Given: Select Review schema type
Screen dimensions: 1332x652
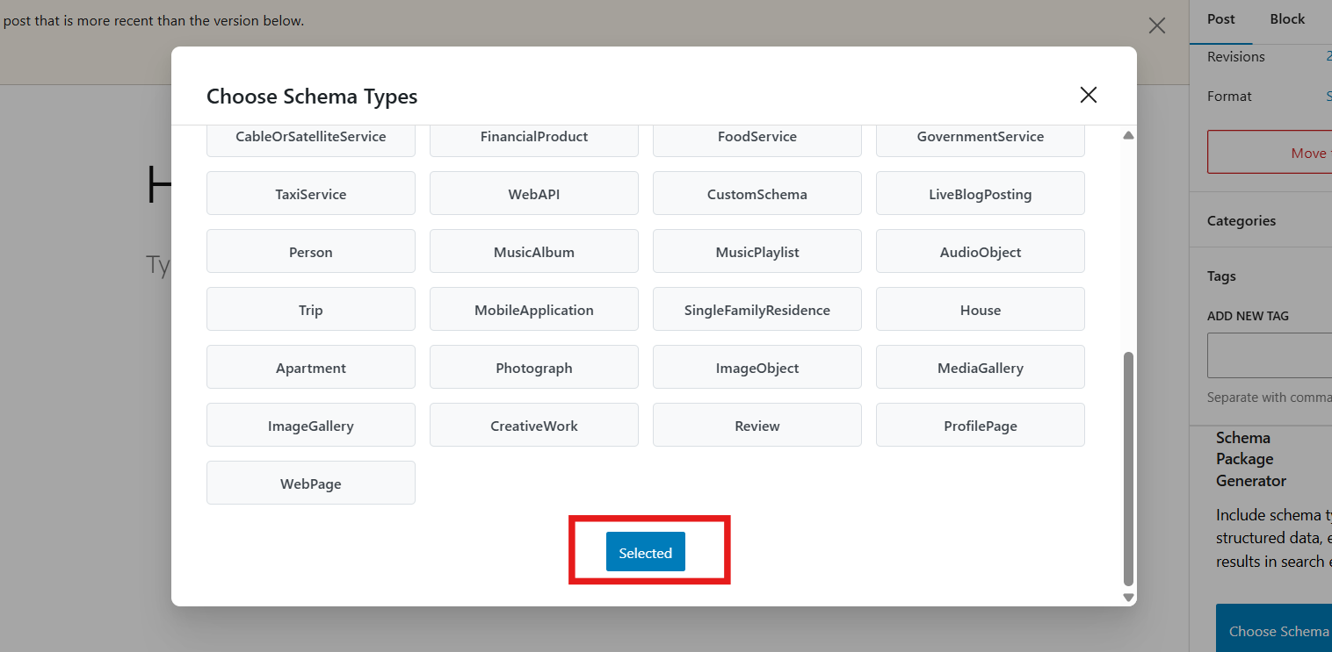Looking at the screenshot, I should [757, 425].
